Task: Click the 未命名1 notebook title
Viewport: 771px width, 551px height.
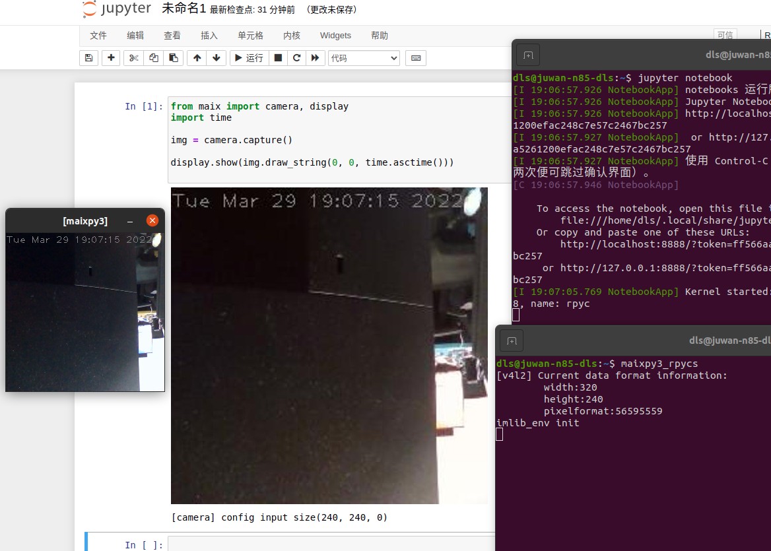Action: pyautogui.click(x=184, y=9)
